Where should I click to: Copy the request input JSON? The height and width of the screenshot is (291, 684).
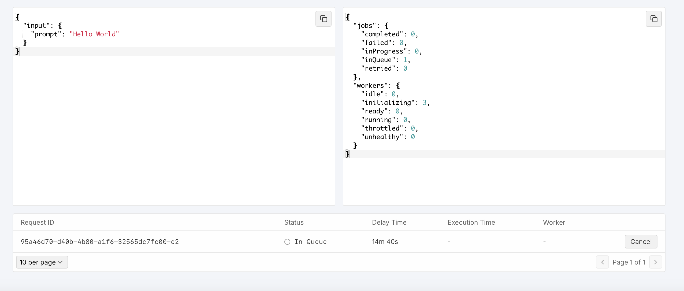tap(323, 19)
